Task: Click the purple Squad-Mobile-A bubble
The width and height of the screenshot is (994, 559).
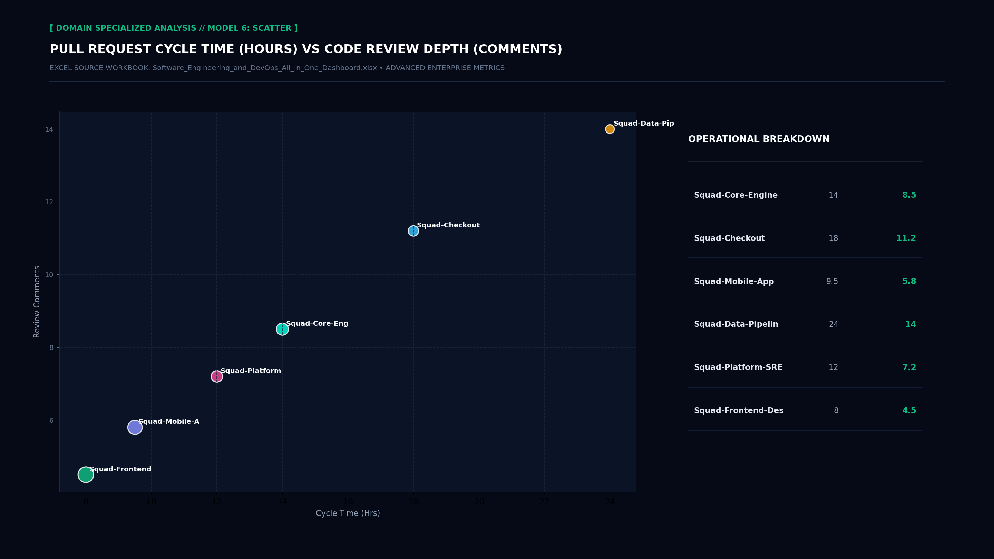Action: 135,427
